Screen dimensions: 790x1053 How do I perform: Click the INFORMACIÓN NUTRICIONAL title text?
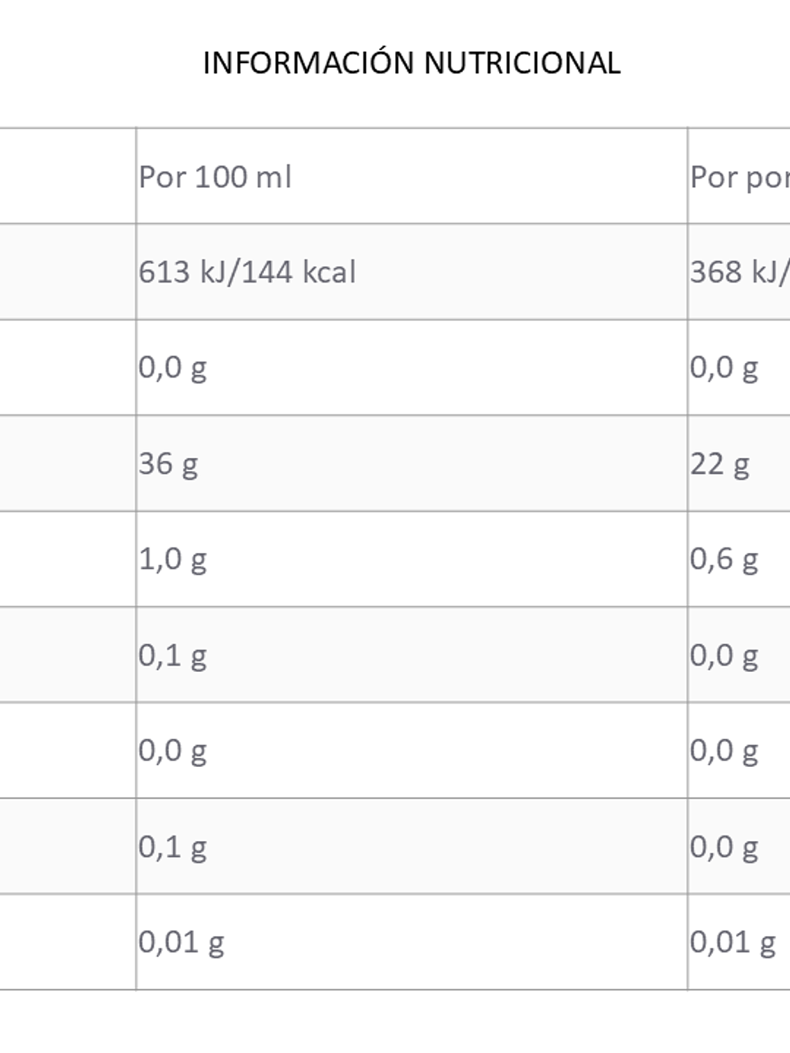(x=411, y=63)
